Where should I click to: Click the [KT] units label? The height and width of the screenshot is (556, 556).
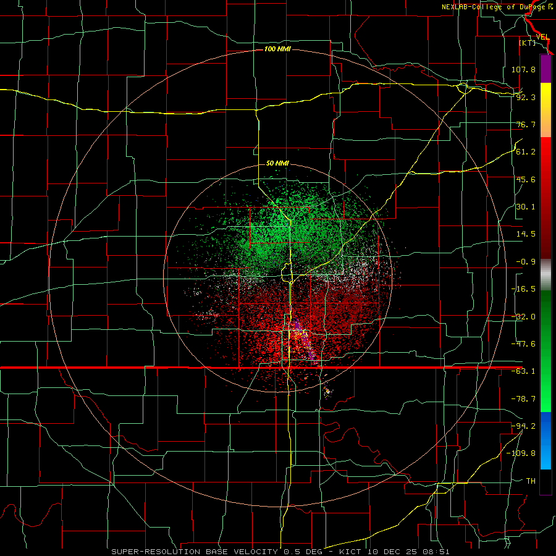point(528,43)
